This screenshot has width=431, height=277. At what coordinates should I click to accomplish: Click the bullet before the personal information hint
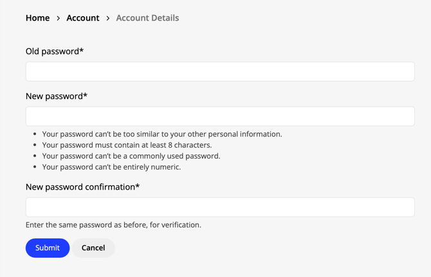(x=35, y=135)
